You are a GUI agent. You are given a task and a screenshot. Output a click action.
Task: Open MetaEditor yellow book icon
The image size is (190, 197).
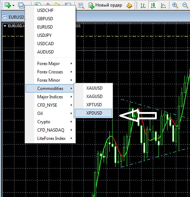click(129, 5)
